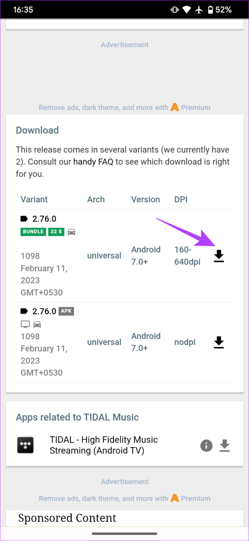The height and width of the screenshot is (541, 249).
Task: Click the TIDAL app thumbnail image
Action: [25, 445]
